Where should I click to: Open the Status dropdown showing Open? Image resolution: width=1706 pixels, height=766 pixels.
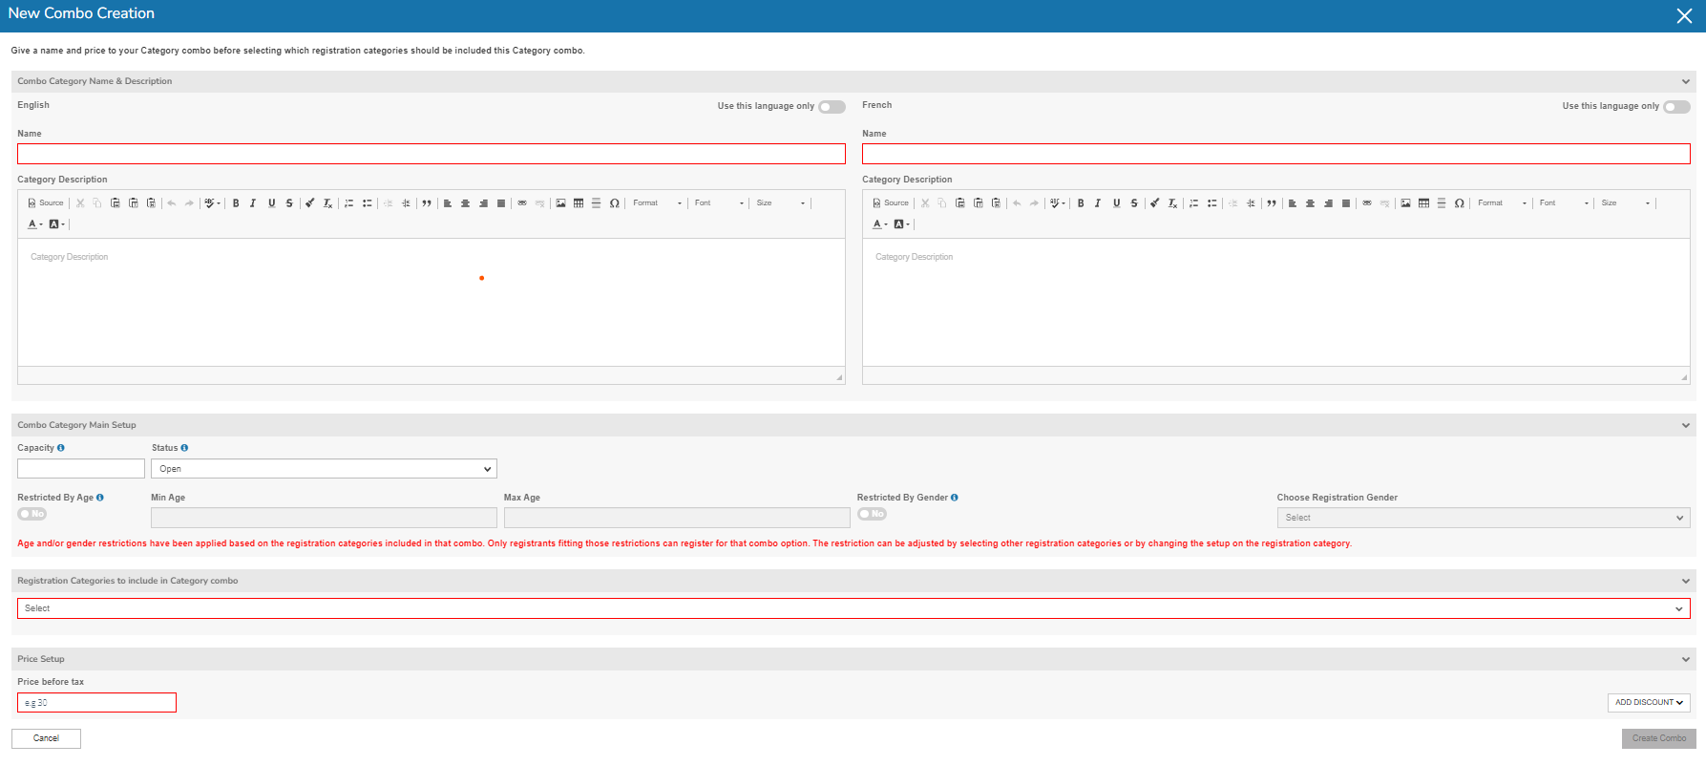pos(324,469)
